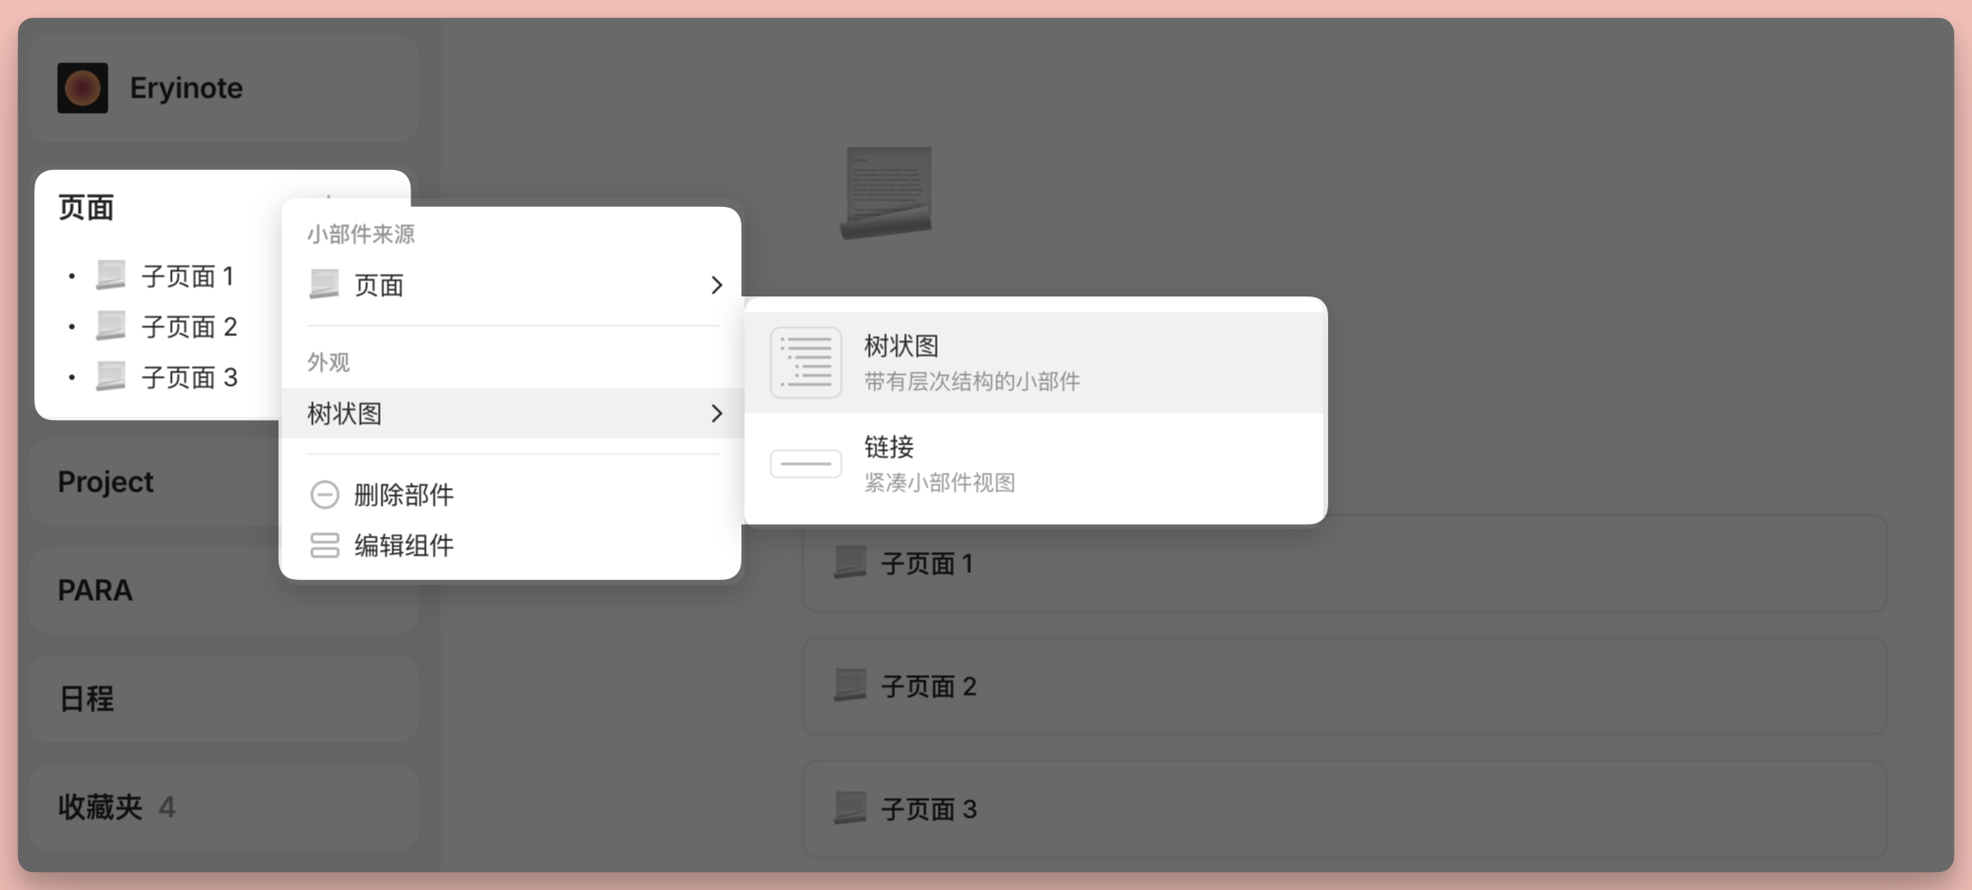Click the stacked rows edit icon
Screen dimensions: 1972x890
pos(325,545)
